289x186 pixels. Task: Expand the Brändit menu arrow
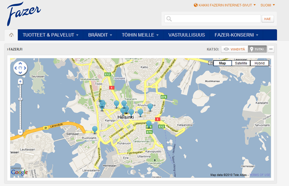tap(111, 35)
